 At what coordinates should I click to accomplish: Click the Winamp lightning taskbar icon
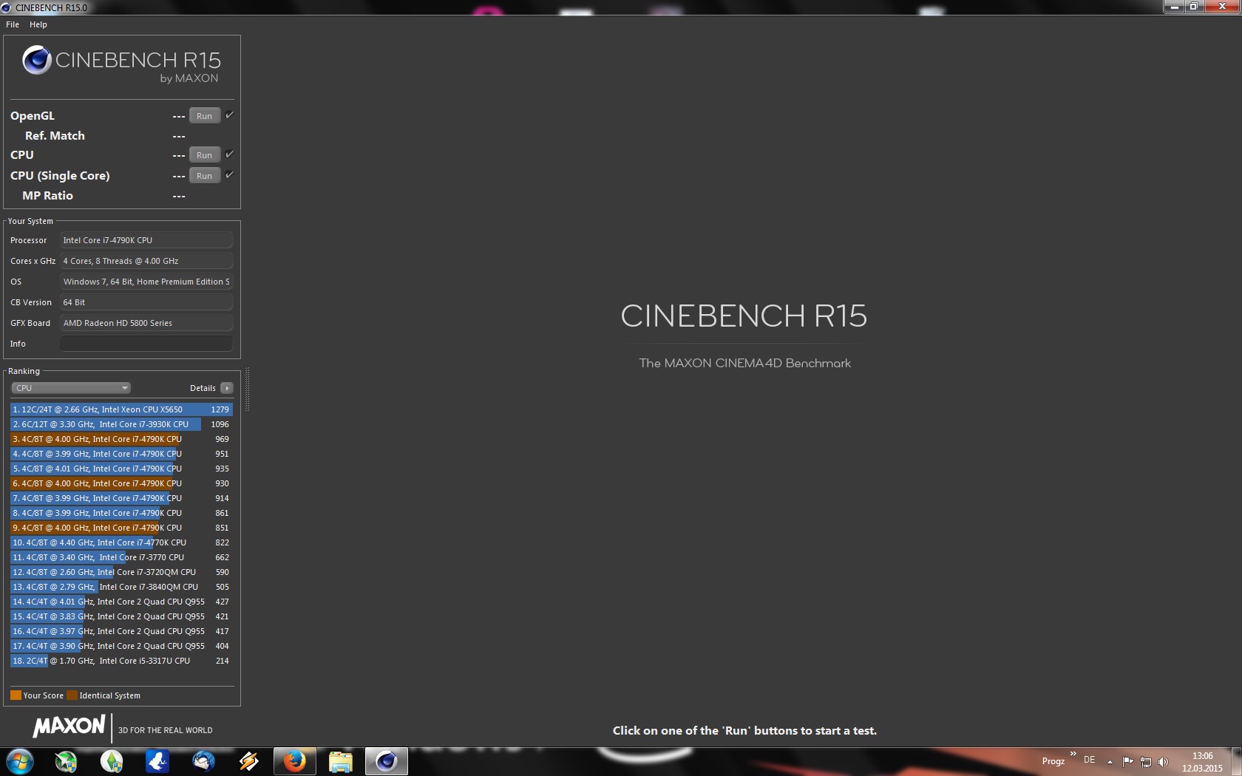click(x=249, y=761)
